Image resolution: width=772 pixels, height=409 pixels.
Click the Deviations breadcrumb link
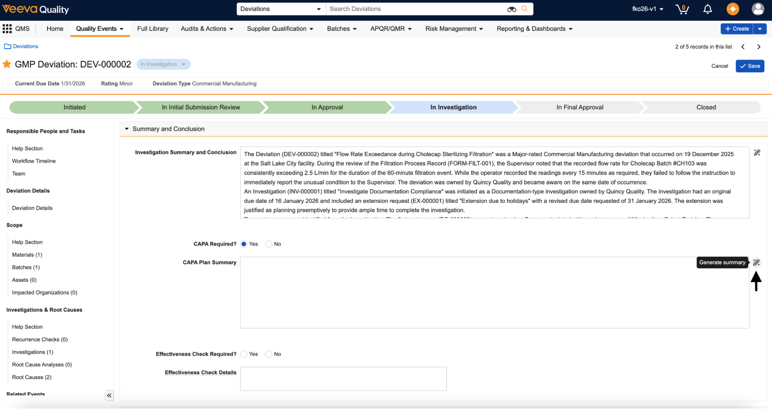pyautogui.click(x=25, y=46)
